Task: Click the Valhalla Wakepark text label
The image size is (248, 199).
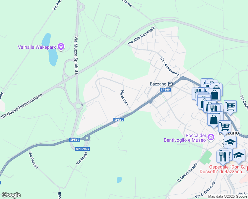Action: coord(37,47)
